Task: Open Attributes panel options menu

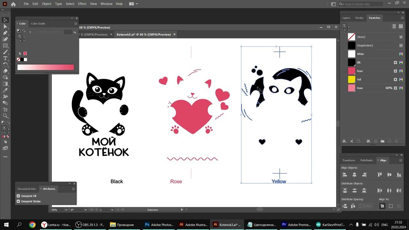Action: (73, 189)
